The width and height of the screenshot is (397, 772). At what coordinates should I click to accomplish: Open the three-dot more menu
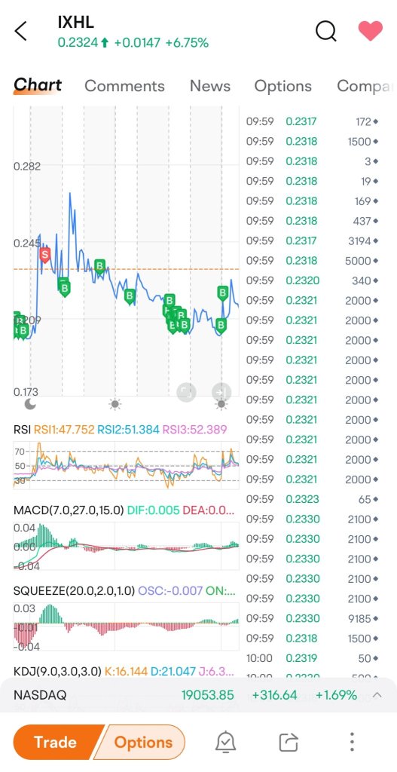pos(352,742)
